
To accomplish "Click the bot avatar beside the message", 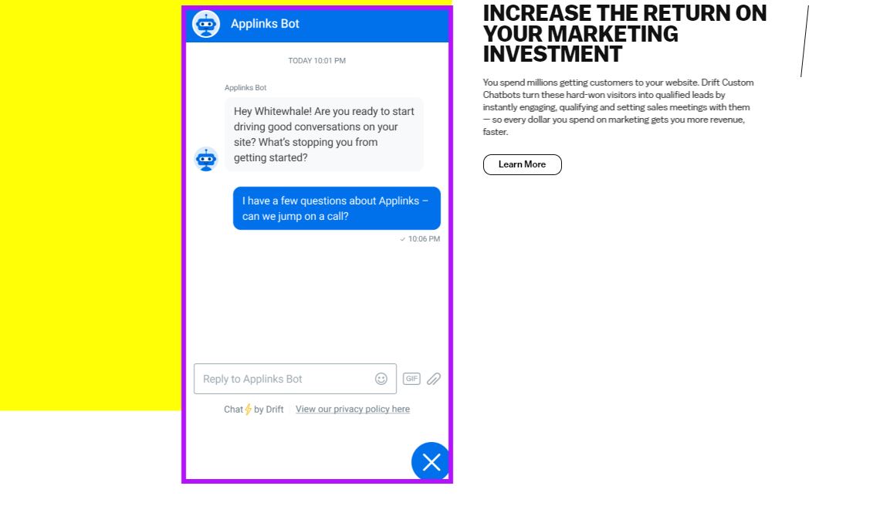I will pos(206,159).
